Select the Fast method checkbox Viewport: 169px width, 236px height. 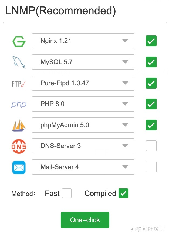(67, 193)
